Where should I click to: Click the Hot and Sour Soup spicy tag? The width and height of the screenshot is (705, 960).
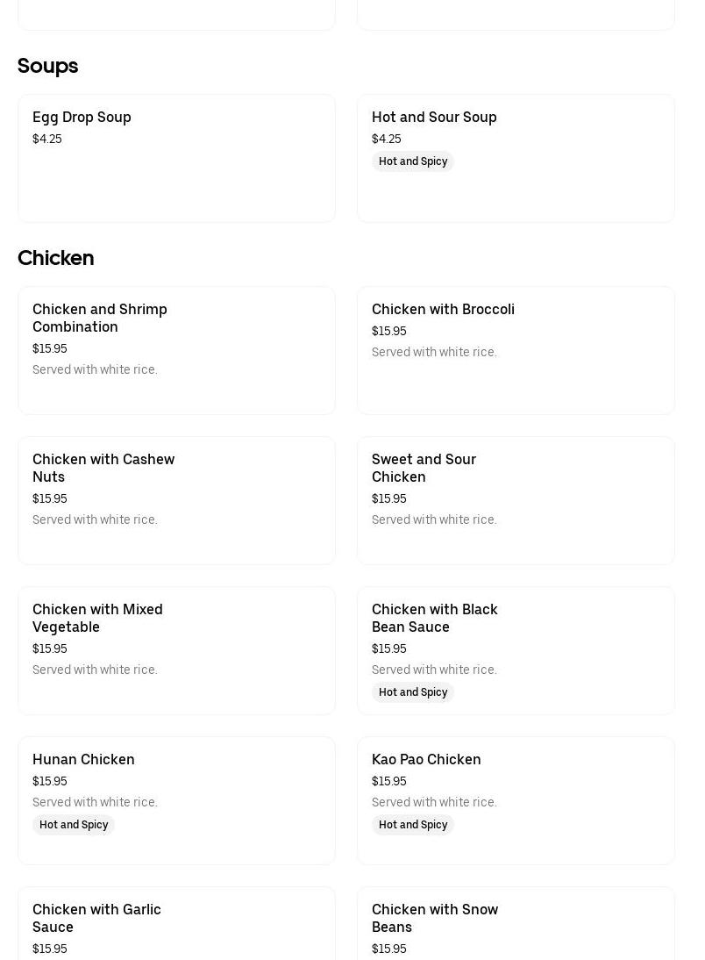[413, 161]
